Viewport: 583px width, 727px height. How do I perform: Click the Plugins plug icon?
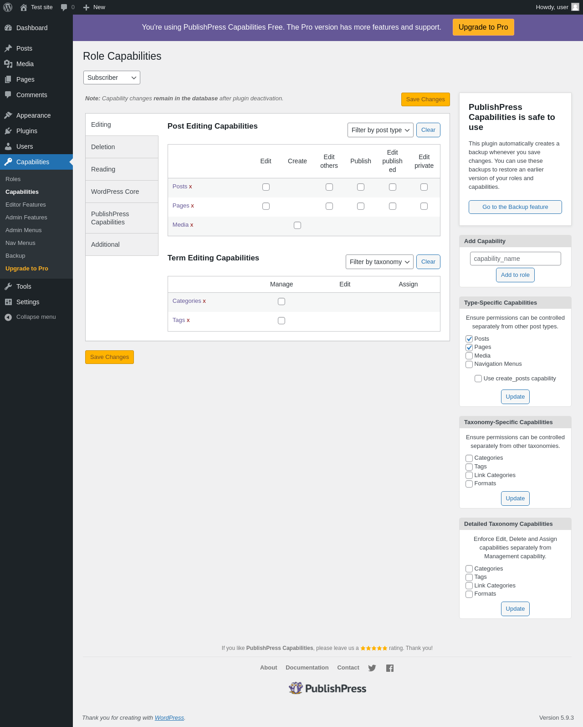pos(8,131)
